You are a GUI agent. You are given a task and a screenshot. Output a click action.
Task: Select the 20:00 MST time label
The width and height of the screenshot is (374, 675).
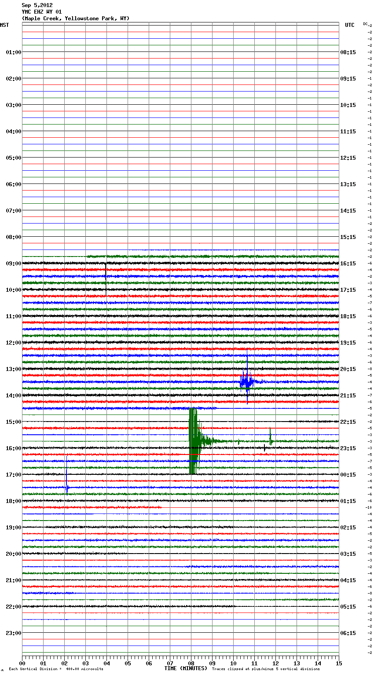click(13, 554)
